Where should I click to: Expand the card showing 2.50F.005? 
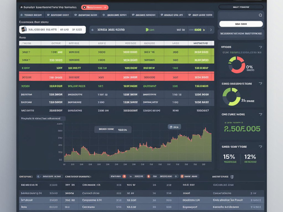(260, 114)
